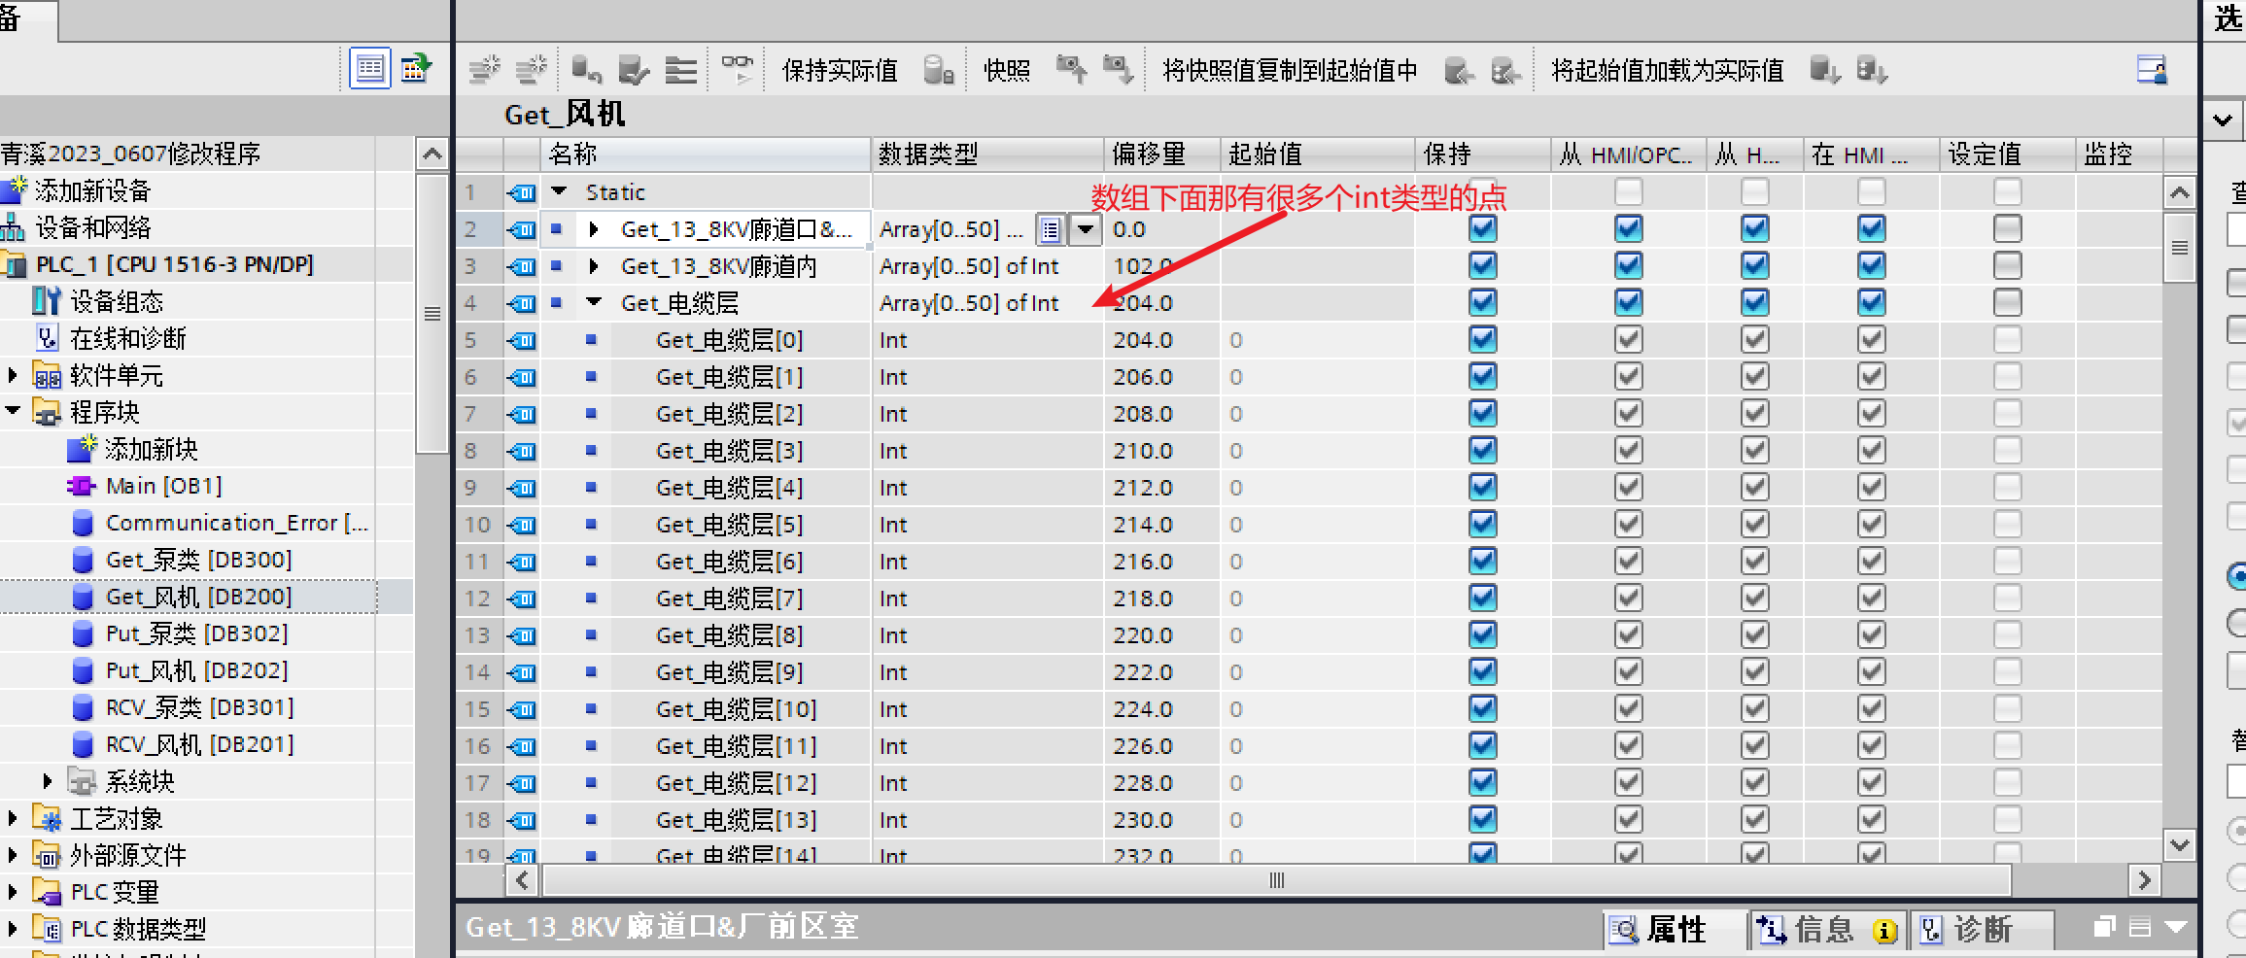Expand the 外部源文件 tree node
This screenshot has height=958, width=2246.
13,855
